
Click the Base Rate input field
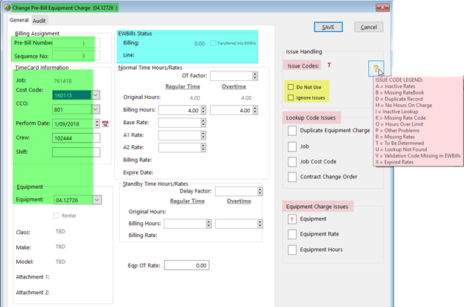point(180,123)
